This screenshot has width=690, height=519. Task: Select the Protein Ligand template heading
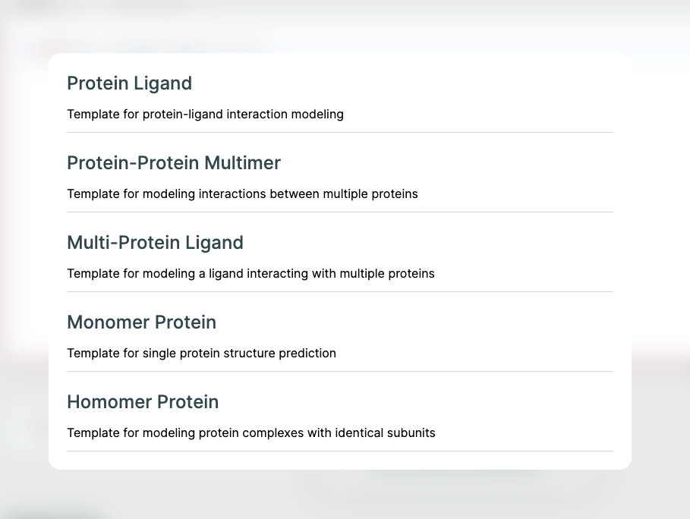(129, 83)
